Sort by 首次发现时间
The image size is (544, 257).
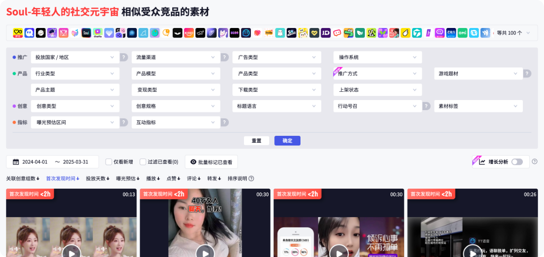click(63, 179)
